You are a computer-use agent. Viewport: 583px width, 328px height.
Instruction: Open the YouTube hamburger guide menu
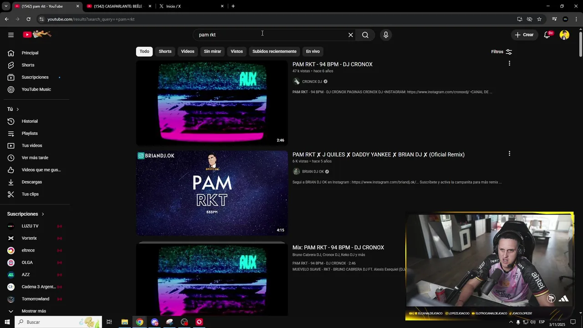11,35
